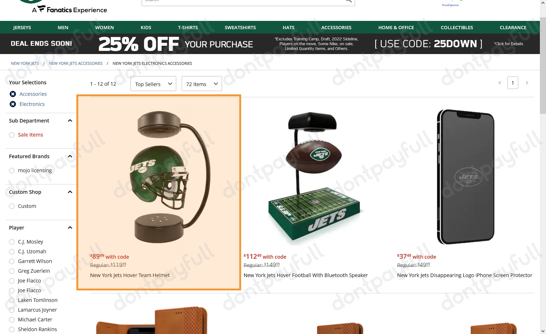Click the Fanatics Experience logo
Viewport: 546px width, 334px height.
click(70, 9)
